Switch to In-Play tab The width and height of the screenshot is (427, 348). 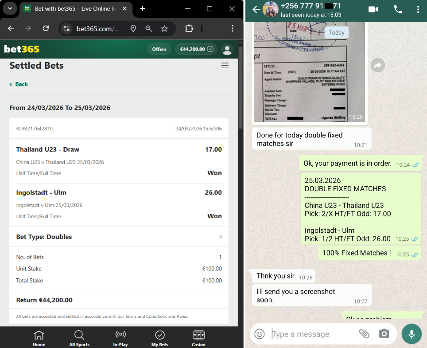click(x=120, y=338)
